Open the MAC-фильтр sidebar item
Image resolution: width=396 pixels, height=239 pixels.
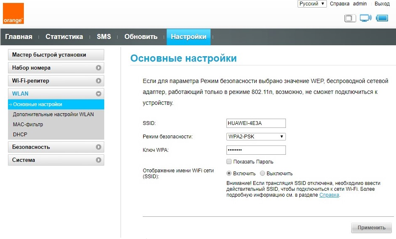(28, 125)
